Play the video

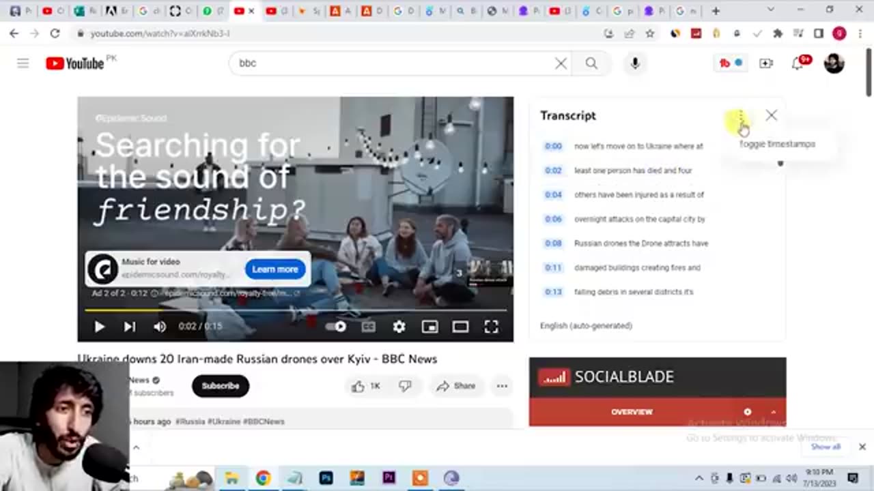[99, 327]
